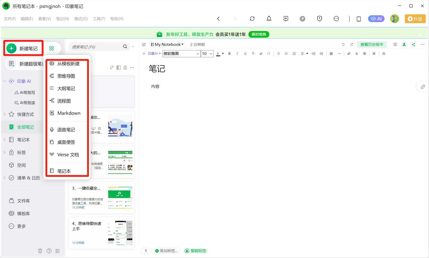This screenshot has height=258, width=429.
Task: Toggle numbered list
Action: (x=286, y=54)
